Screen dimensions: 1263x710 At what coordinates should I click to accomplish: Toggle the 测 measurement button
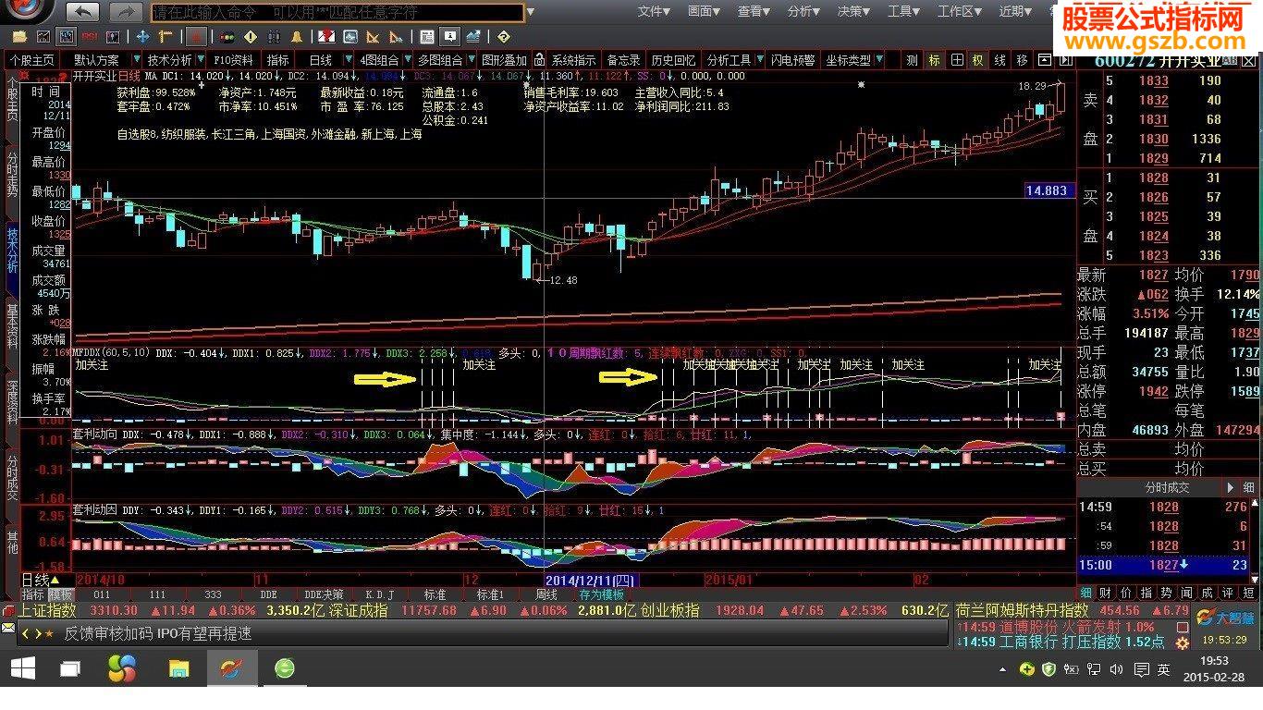(x=913, y=60)
